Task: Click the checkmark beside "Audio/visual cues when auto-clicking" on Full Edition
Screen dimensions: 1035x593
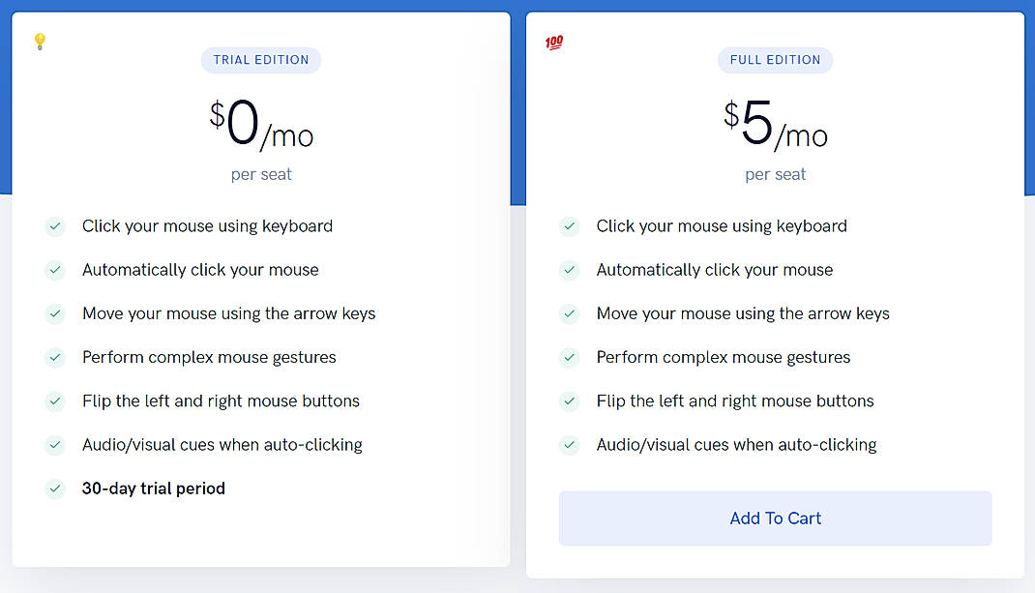Action: pyautogui.click(x=570, y=445)
